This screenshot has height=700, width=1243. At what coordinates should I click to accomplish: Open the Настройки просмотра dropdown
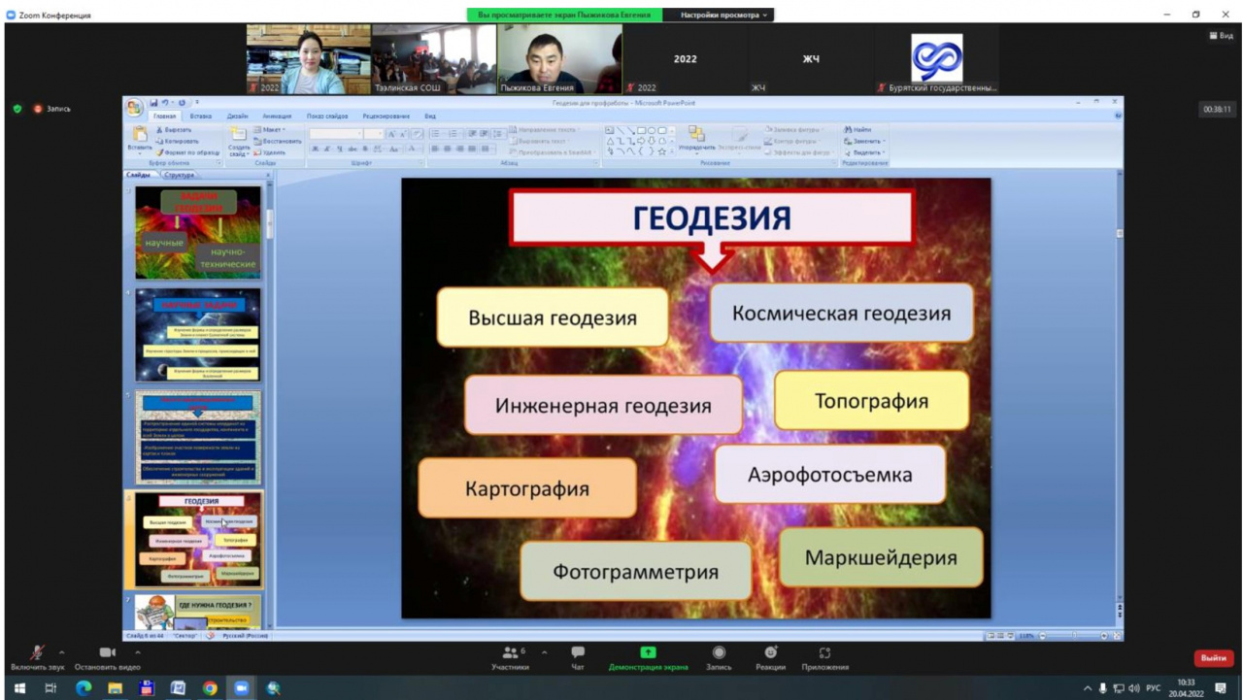[723, 16]
